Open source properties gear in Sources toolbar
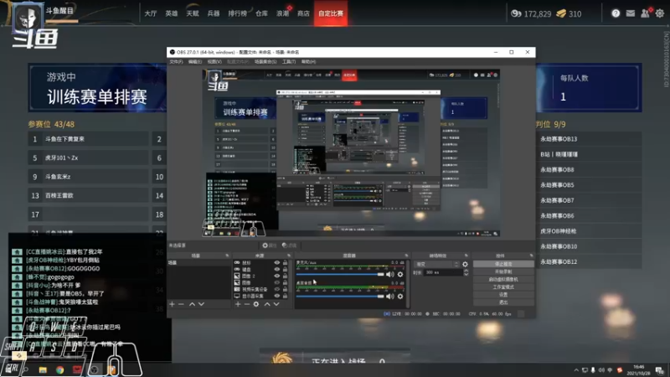Screen dimensions: 670x377 click(x=256, y=304)
